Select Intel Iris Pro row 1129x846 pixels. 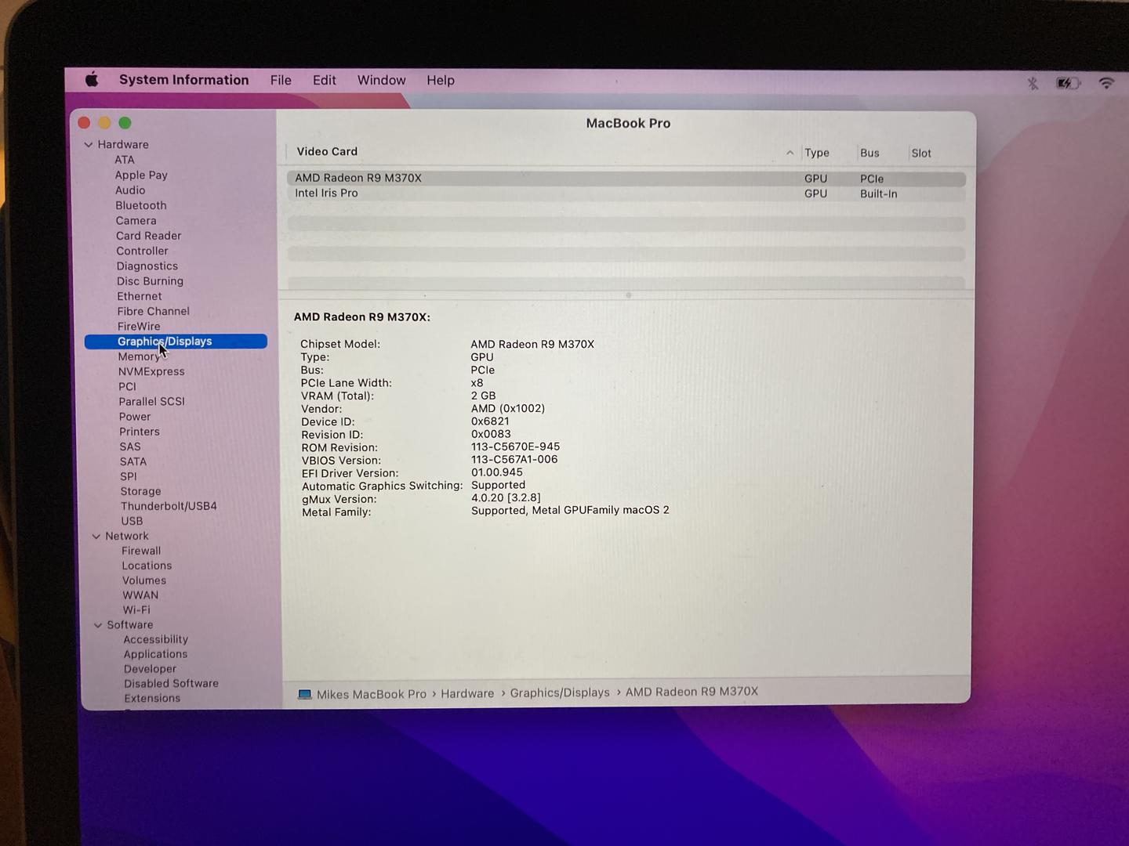(326, 193)
